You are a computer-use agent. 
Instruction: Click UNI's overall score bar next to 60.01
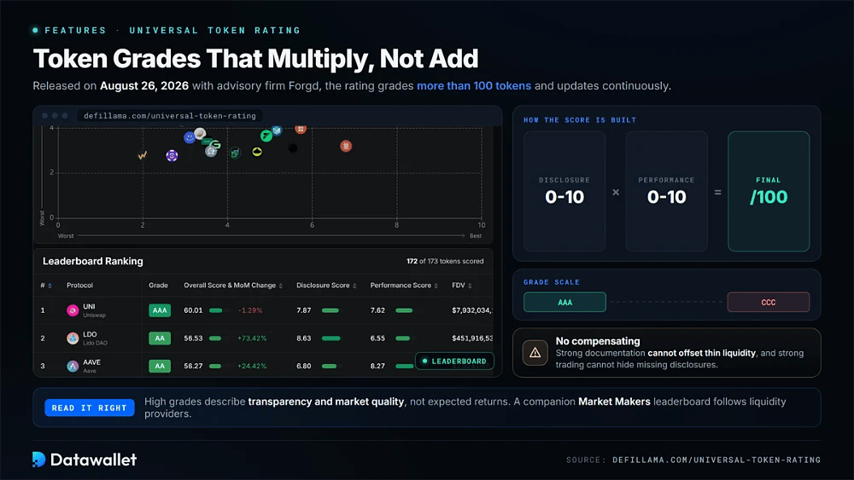pos(216,310)
